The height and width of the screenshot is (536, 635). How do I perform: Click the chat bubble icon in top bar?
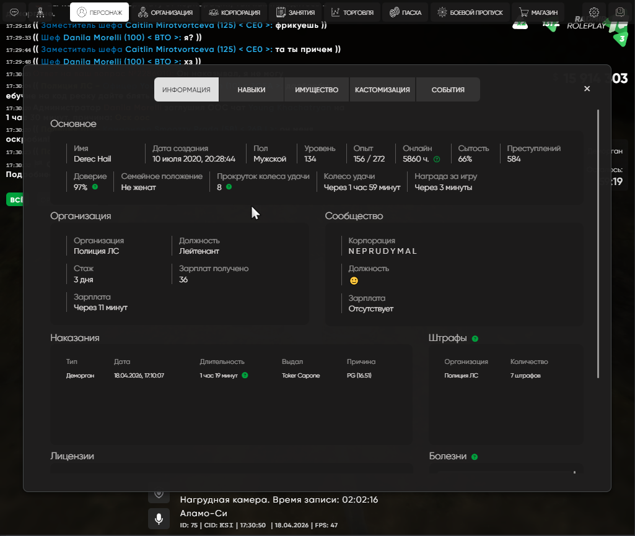tap(14, 12)
